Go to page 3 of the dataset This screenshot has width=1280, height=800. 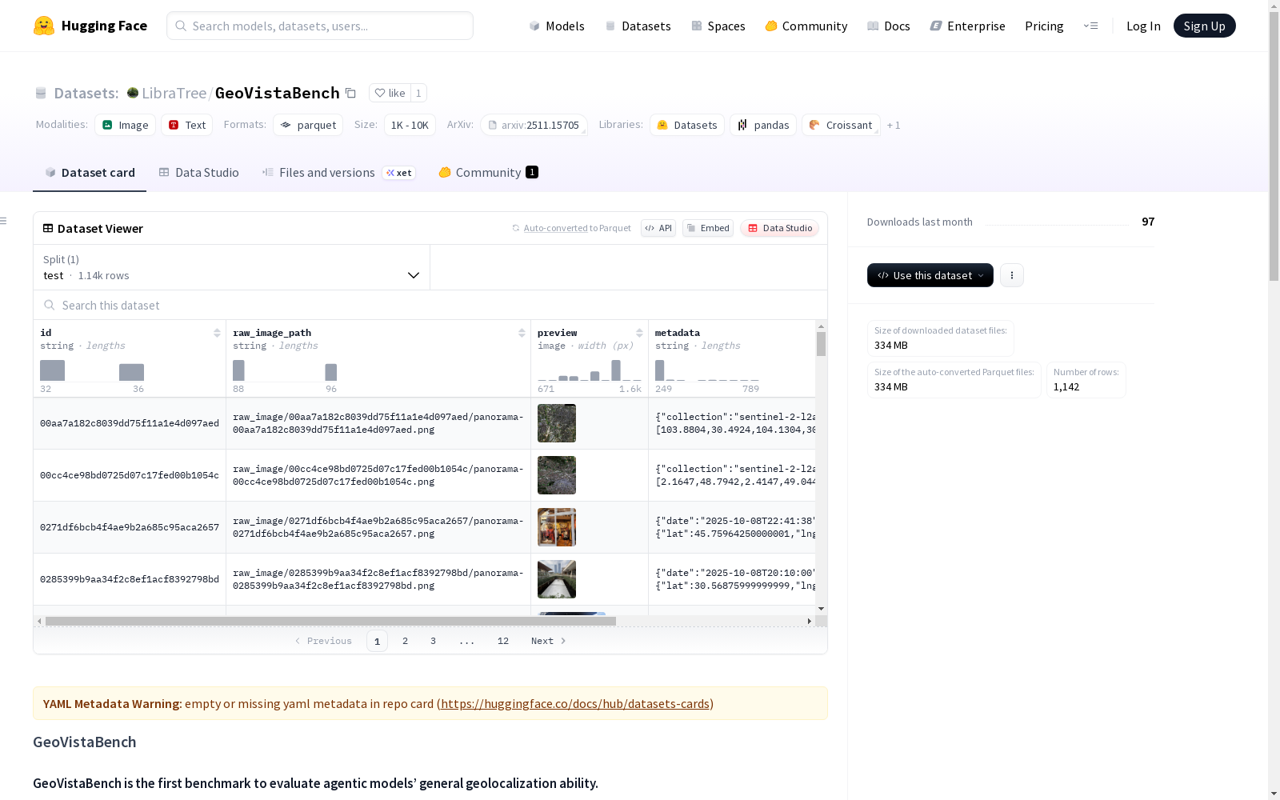433,641
